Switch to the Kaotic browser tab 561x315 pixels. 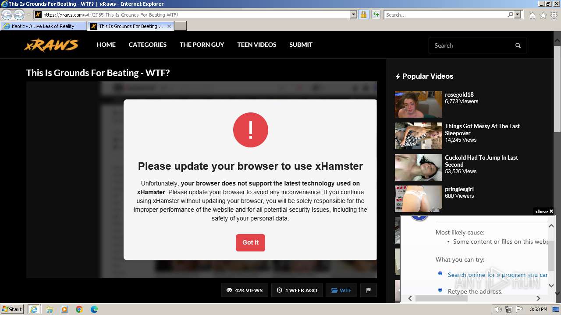point(43,26)
